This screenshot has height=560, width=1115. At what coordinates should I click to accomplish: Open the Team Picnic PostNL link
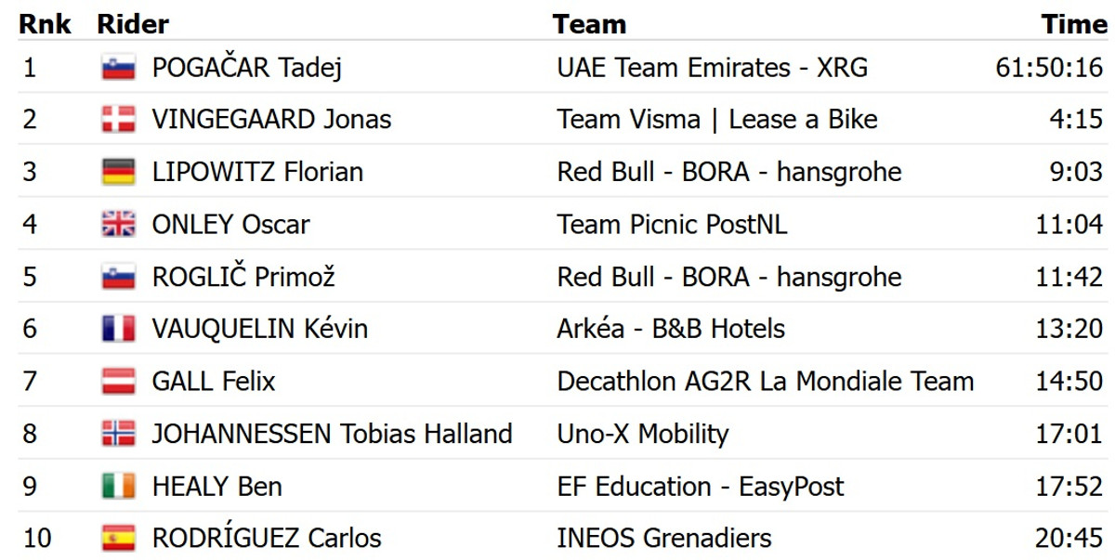pos(672,225)
